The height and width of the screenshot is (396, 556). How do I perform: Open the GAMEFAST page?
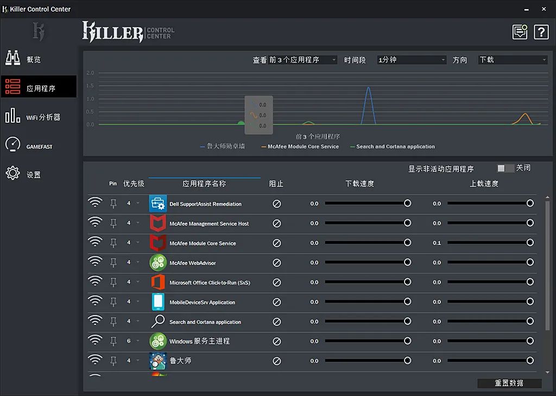tap(39, 146)
